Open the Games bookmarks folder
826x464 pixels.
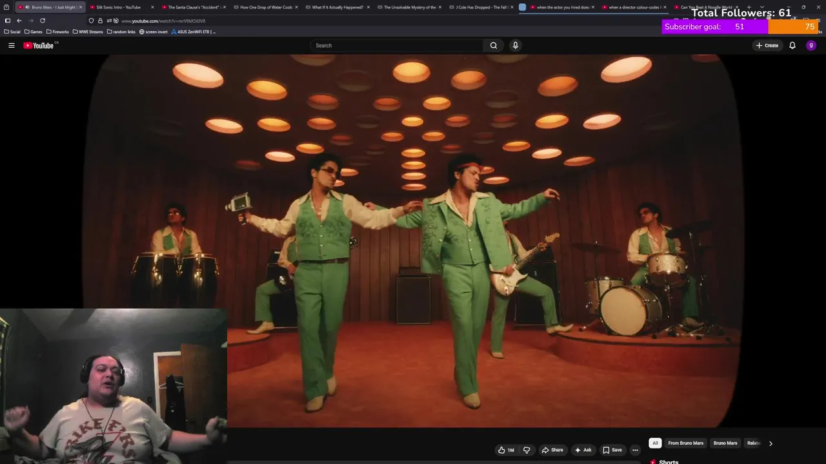(33, 32)
